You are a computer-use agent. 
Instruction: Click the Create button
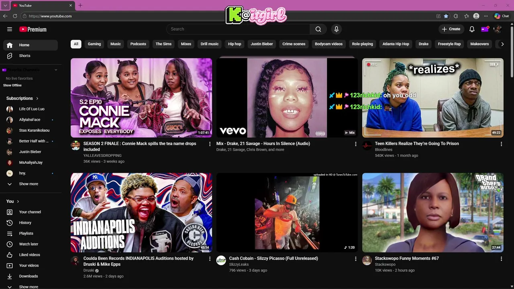point(451,29)
